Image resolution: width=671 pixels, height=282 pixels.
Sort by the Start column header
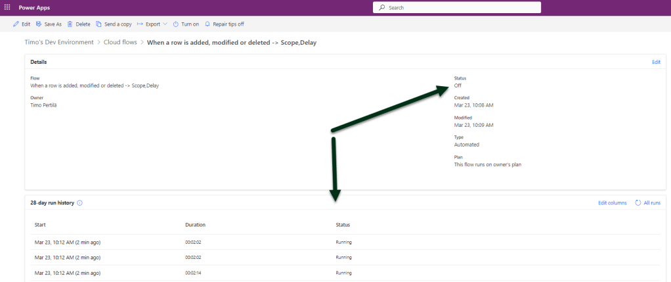[40, 225]
